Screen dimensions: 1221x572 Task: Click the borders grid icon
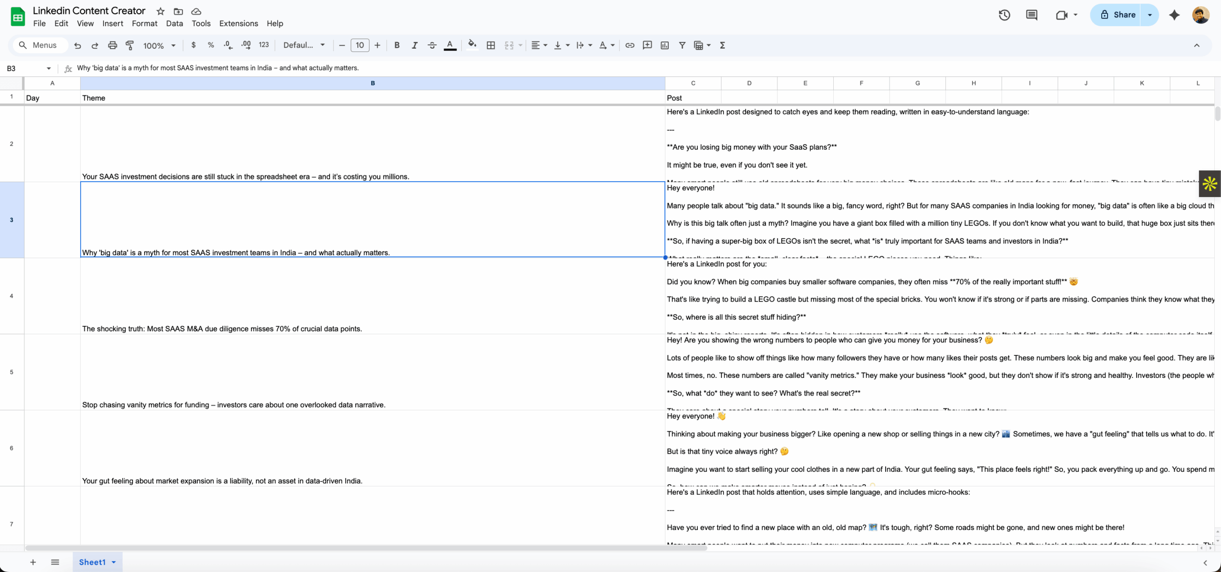tap(490, 45)
